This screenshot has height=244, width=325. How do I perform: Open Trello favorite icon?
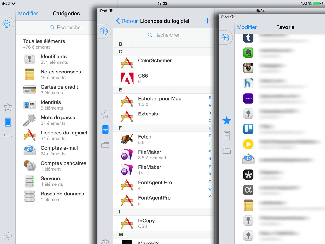248,129
